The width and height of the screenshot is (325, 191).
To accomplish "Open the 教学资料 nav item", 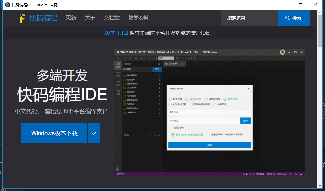I will click(x=138, y=18).
